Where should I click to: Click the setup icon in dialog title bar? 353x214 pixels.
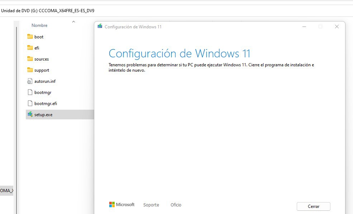pyautogui.click(x=100, y=27)
